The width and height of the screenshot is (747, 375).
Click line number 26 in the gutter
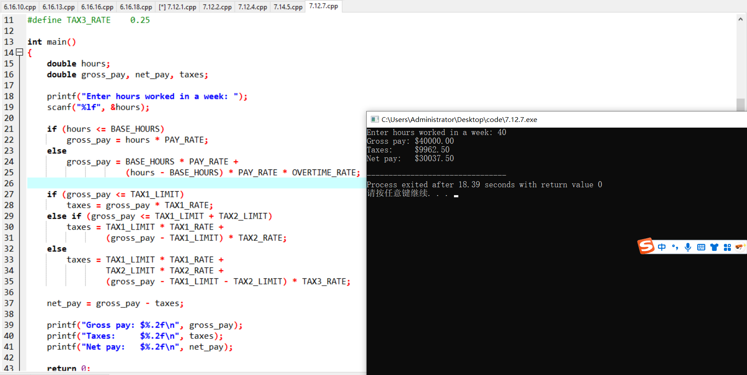9,183
